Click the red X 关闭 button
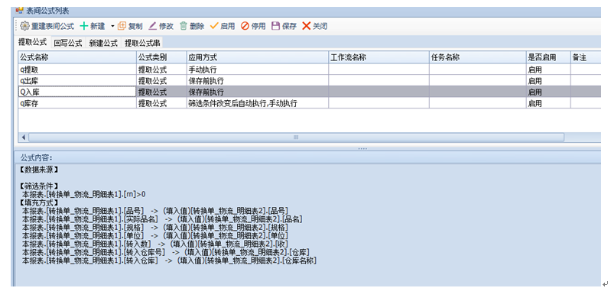Screen dimensions: 611x288 (x=307, y=26)
